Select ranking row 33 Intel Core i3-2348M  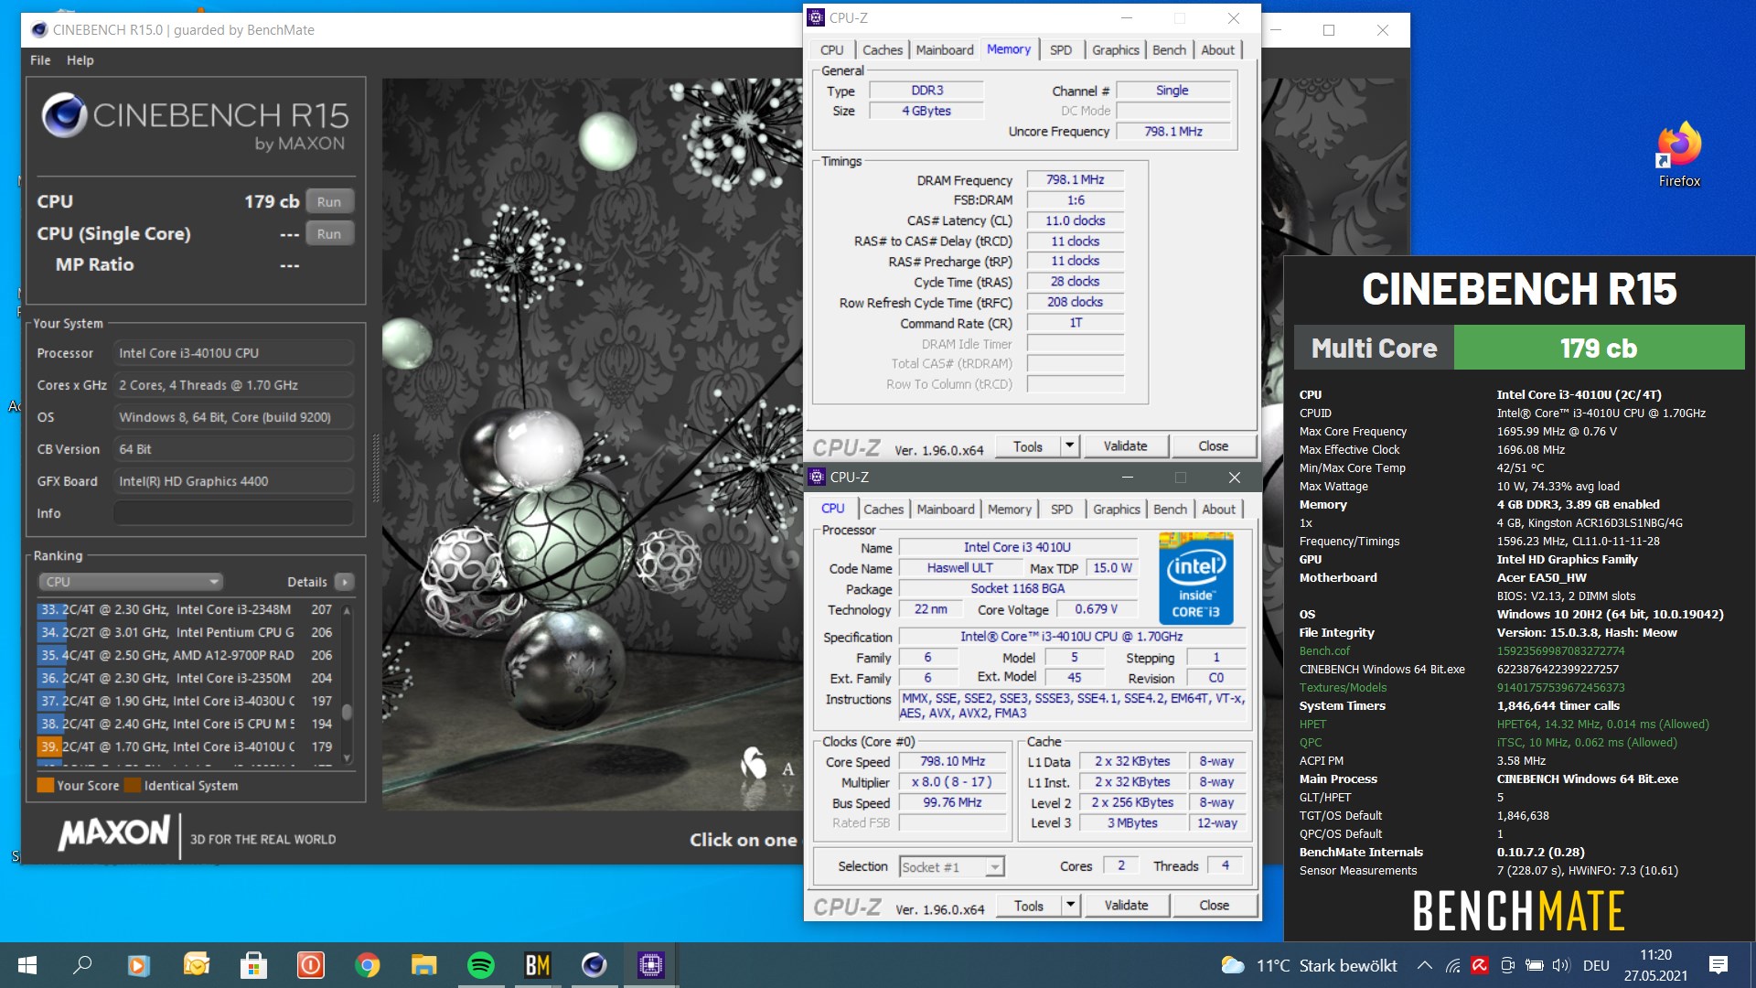click(x=187, y=609)
